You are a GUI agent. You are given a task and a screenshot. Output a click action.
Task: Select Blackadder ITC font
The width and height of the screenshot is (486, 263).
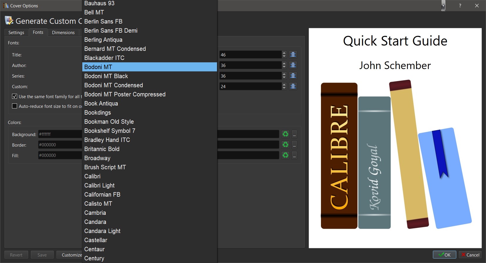(x=149, y=58)
